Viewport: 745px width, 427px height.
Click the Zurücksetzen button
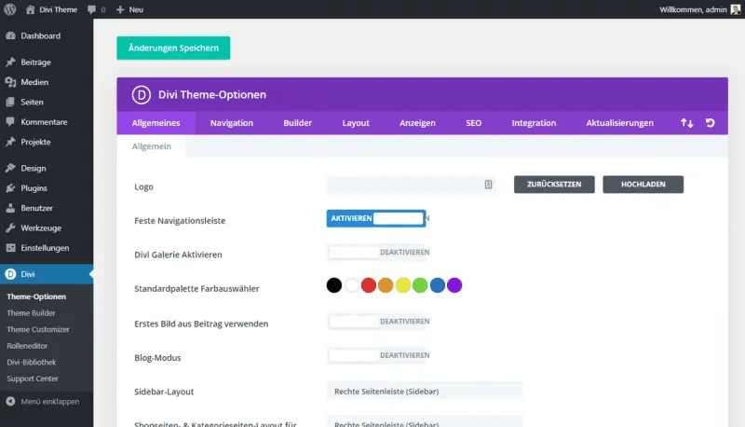click(554, 185)
